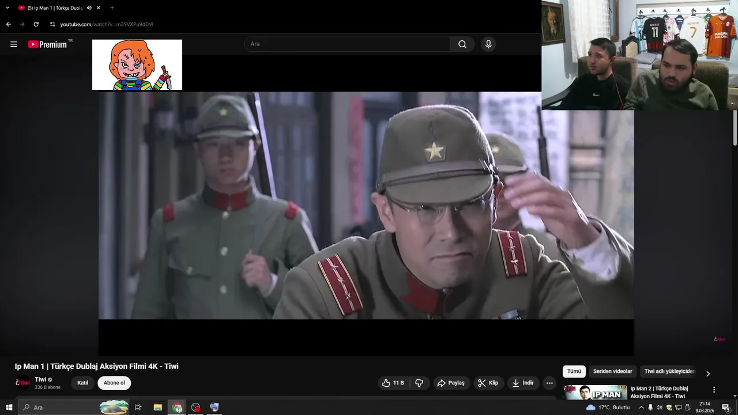This screenshot has height=415, width=738.
Task: Create a clip with Klip scissors
Action: pos(488,383)
